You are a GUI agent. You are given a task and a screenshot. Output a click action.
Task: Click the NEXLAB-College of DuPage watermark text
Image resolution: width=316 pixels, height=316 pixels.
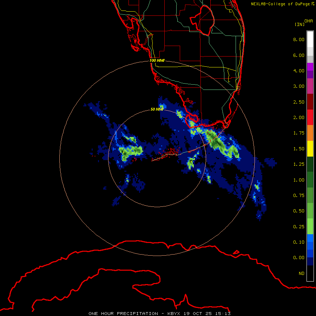click(x=283, y=4)
